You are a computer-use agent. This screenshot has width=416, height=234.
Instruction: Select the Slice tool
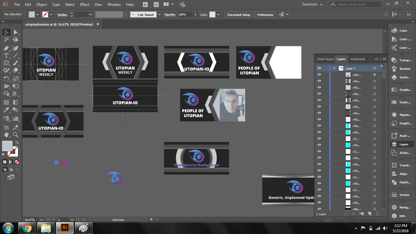click(16, 127)
